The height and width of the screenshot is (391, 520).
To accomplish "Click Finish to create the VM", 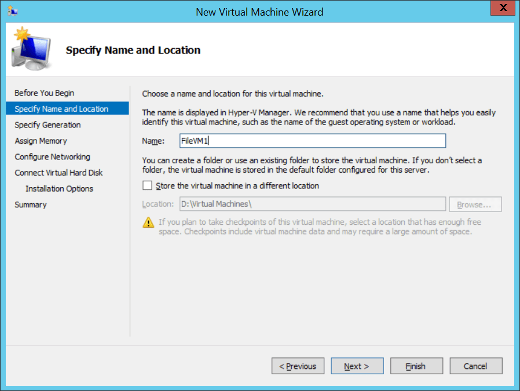I will click(416, 366).
